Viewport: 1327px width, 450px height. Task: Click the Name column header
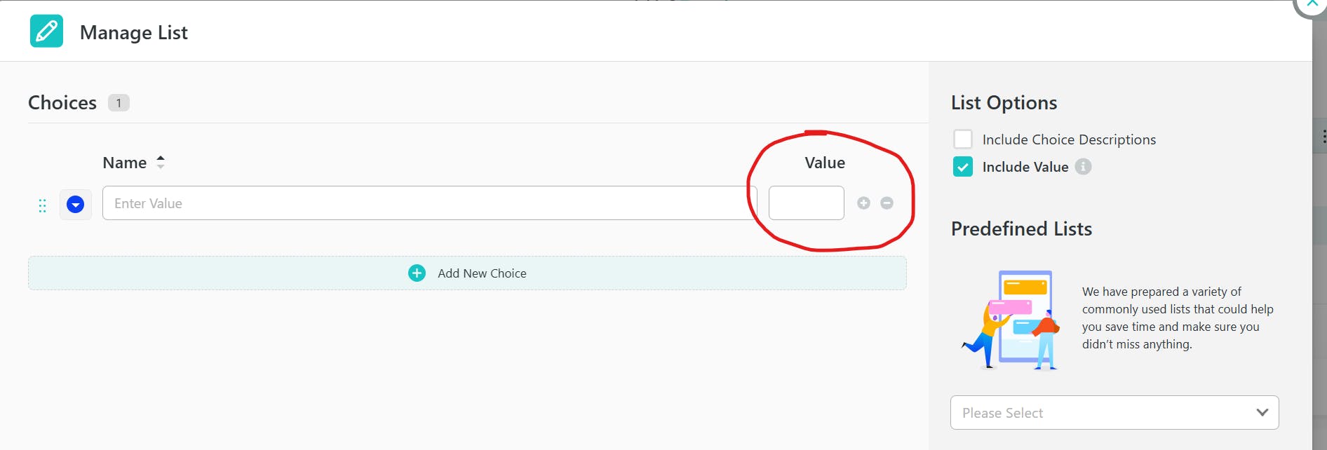coord(125,163)
